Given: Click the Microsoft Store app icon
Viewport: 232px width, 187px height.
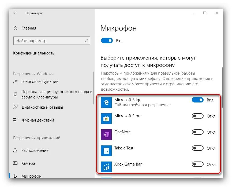Looking at the screenshot, I should tap(106, 119).
